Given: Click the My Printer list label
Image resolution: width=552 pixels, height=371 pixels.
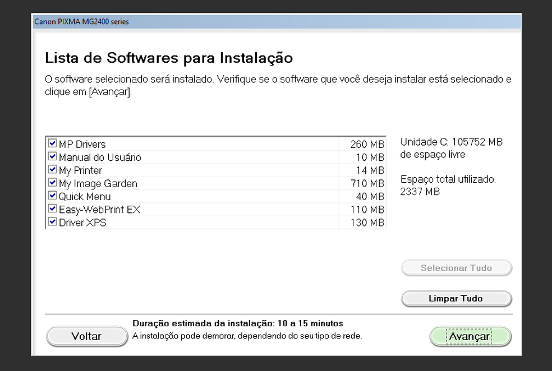Looking at the screenshot, I should [x=80, y=170].
